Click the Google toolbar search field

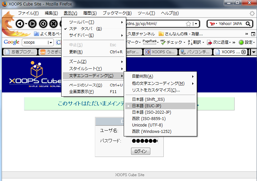(36, 42)
